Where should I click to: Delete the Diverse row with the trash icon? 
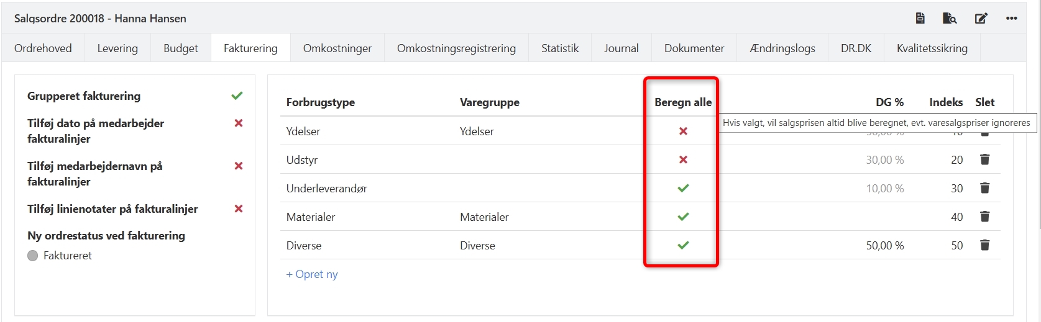(x=984, y=245)
